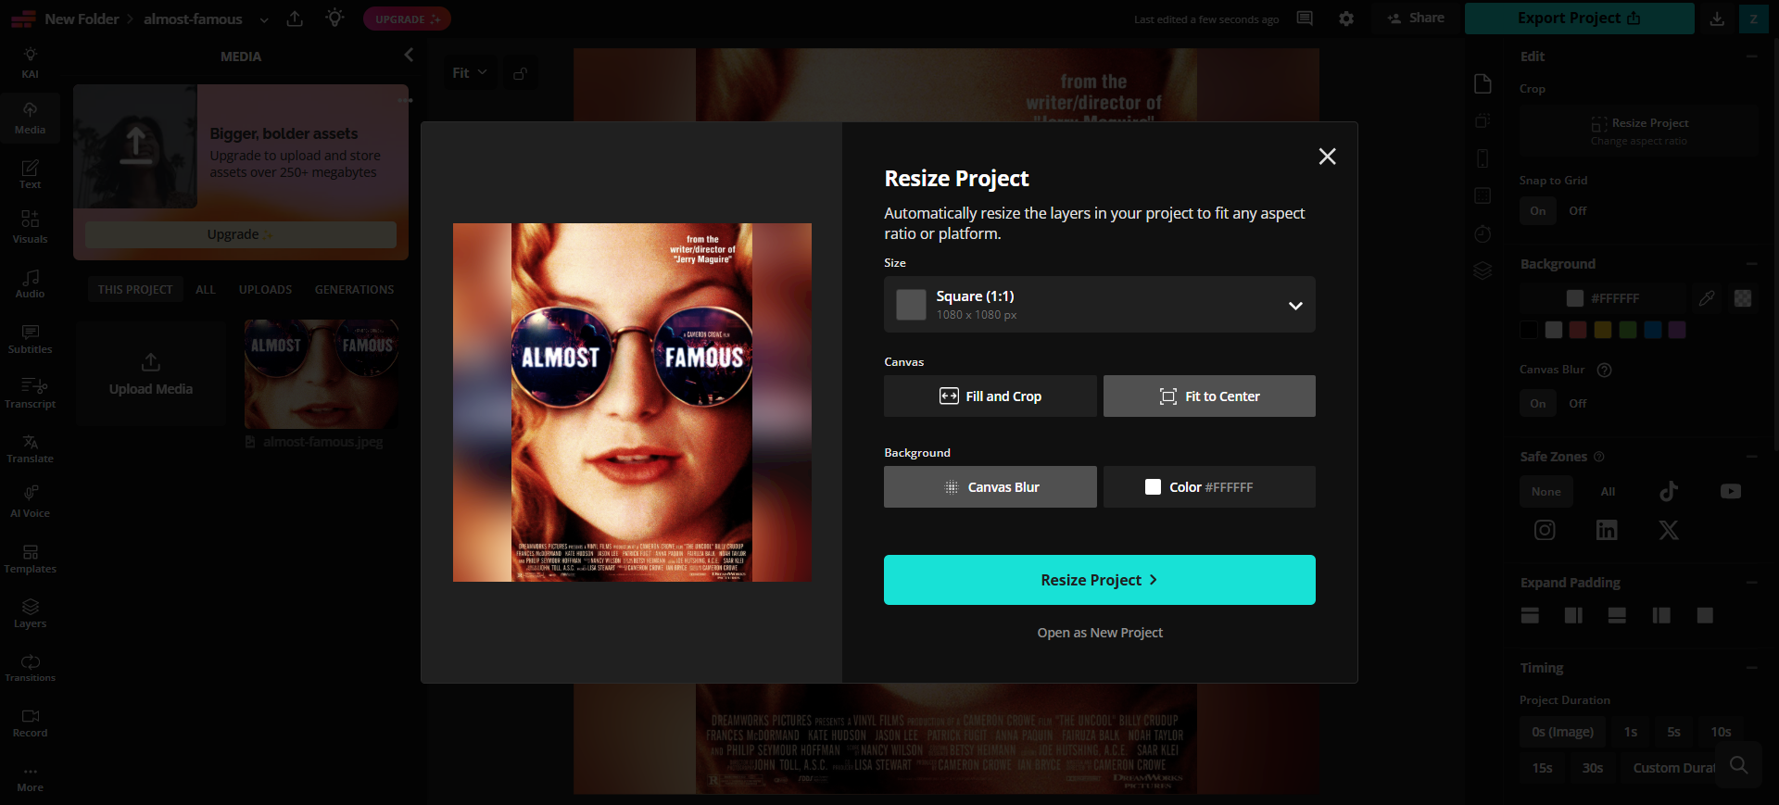This screenshot has height=805, width=1779.
Task: Open the Transcript panel
Action: pos(30,393)
